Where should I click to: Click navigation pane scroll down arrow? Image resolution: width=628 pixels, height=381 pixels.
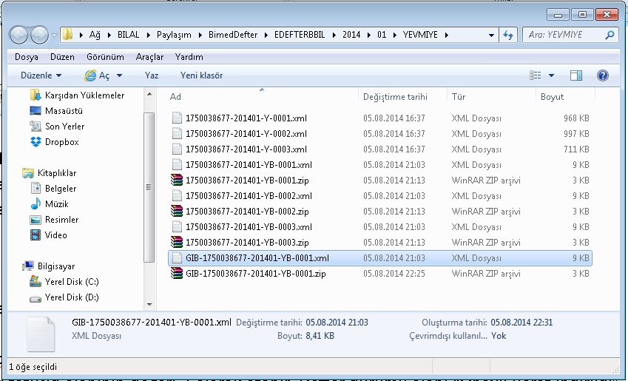[149, 305]
